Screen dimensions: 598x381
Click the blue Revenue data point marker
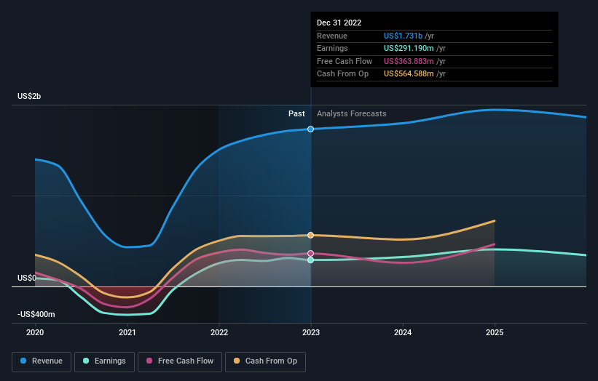click(x=311, y=129)
